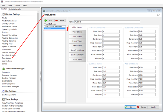Viewport: 163px width, 112px height.
Task: Click the Substitute Child Items Food item field
Action: point(147,31)
